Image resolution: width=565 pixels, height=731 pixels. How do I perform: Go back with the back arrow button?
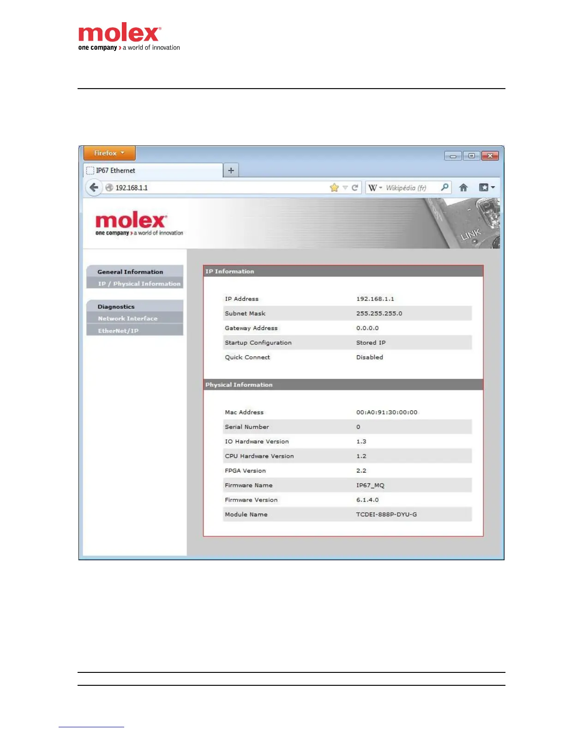94,187
